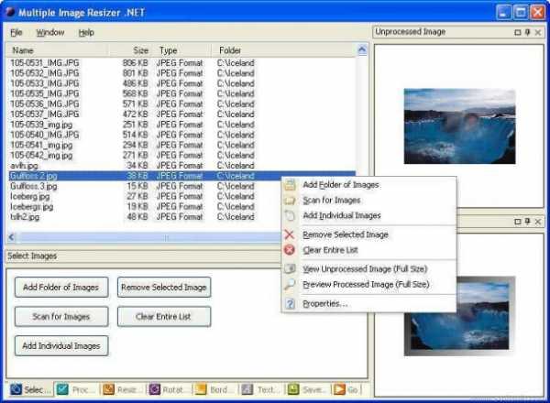Pin the lower processed image panel
550x403 pixels.
525,222
